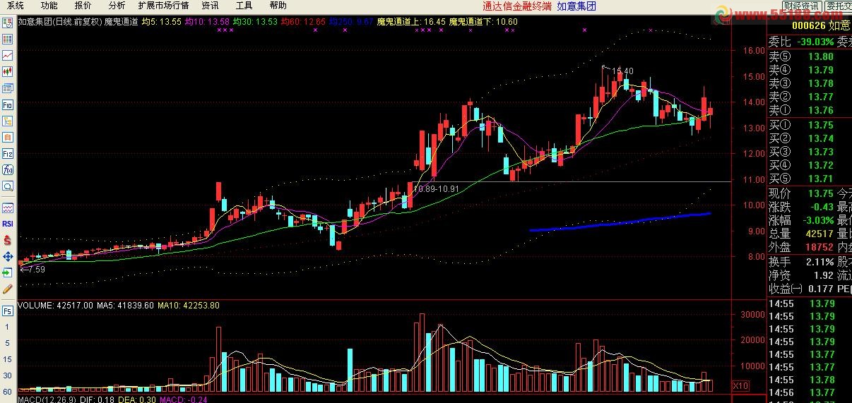The height and width of the screenshot is (403, 852).
Task: Switch to the 60-minute period
Action: [x=8, y=391]
